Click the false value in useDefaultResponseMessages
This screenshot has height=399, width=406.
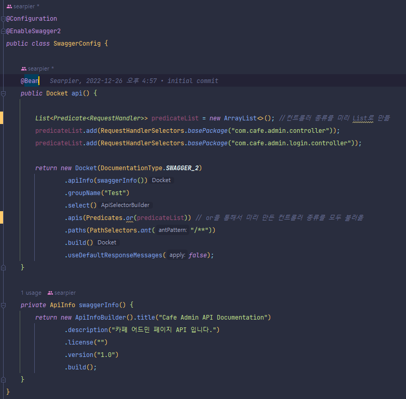(198, 255)
